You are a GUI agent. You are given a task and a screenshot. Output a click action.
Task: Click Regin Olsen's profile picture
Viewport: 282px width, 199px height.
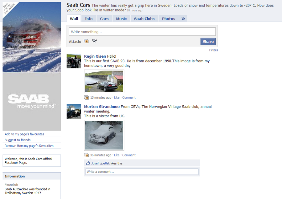[74, 61]
